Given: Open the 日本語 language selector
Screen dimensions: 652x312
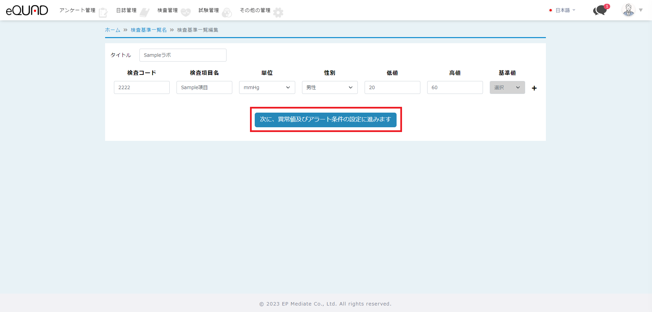Looking at the screenshot, I should coord(563,10).
